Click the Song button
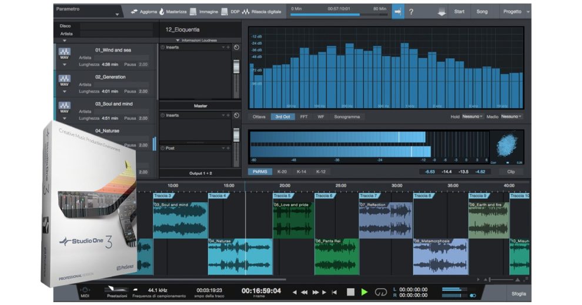 (481, 12)
